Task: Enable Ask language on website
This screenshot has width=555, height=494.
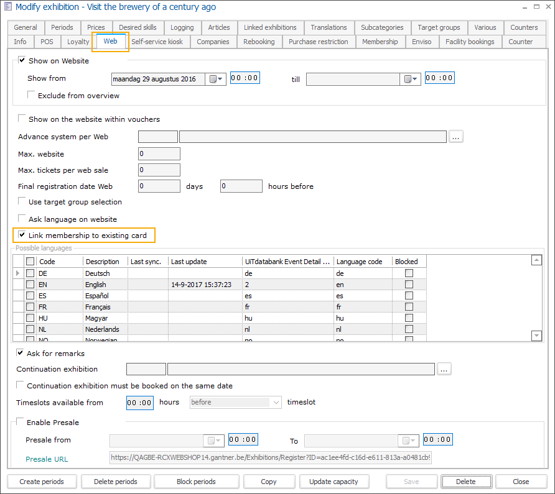Action: [22, 219]
